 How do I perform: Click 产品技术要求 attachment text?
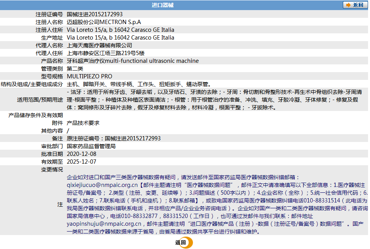point(83,123)
